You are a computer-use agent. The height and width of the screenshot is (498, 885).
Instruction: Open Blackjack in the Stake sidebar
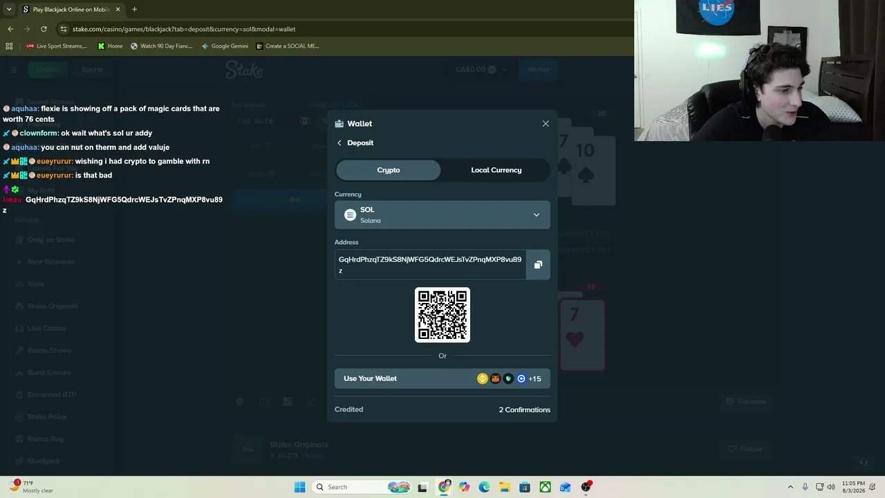[x=44, y=461]
